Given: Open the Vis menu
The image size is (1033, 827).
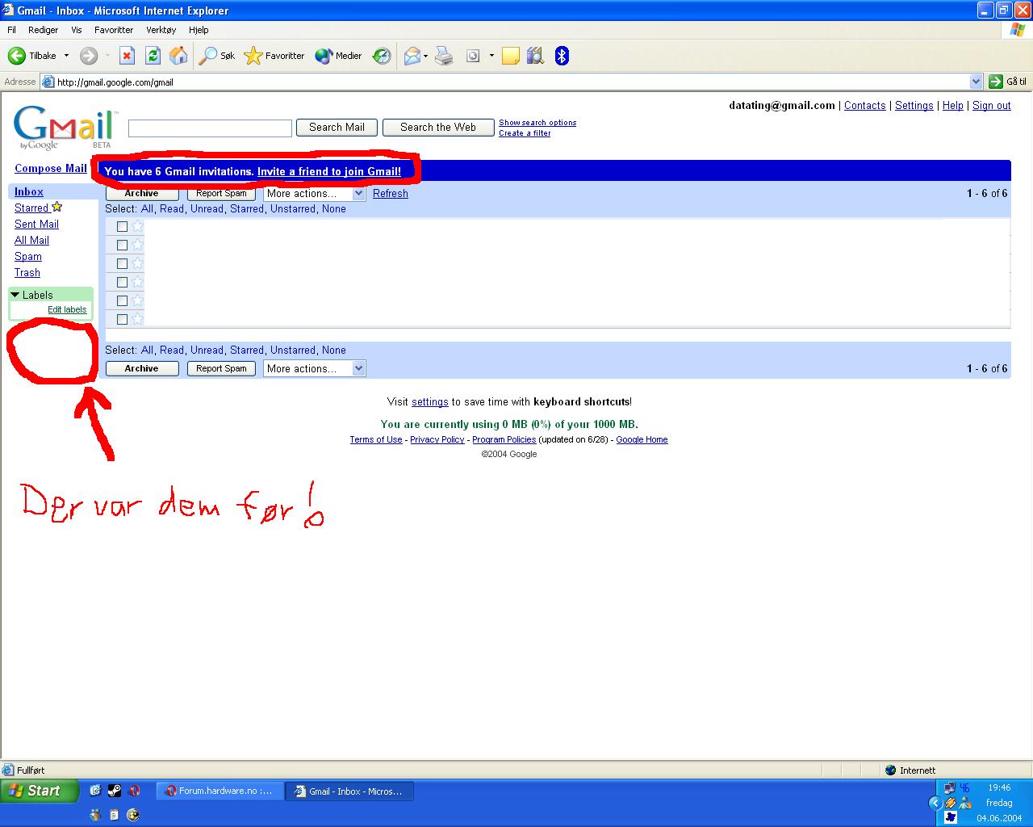Looking at the screenshot, I should [x=77, y=30].
